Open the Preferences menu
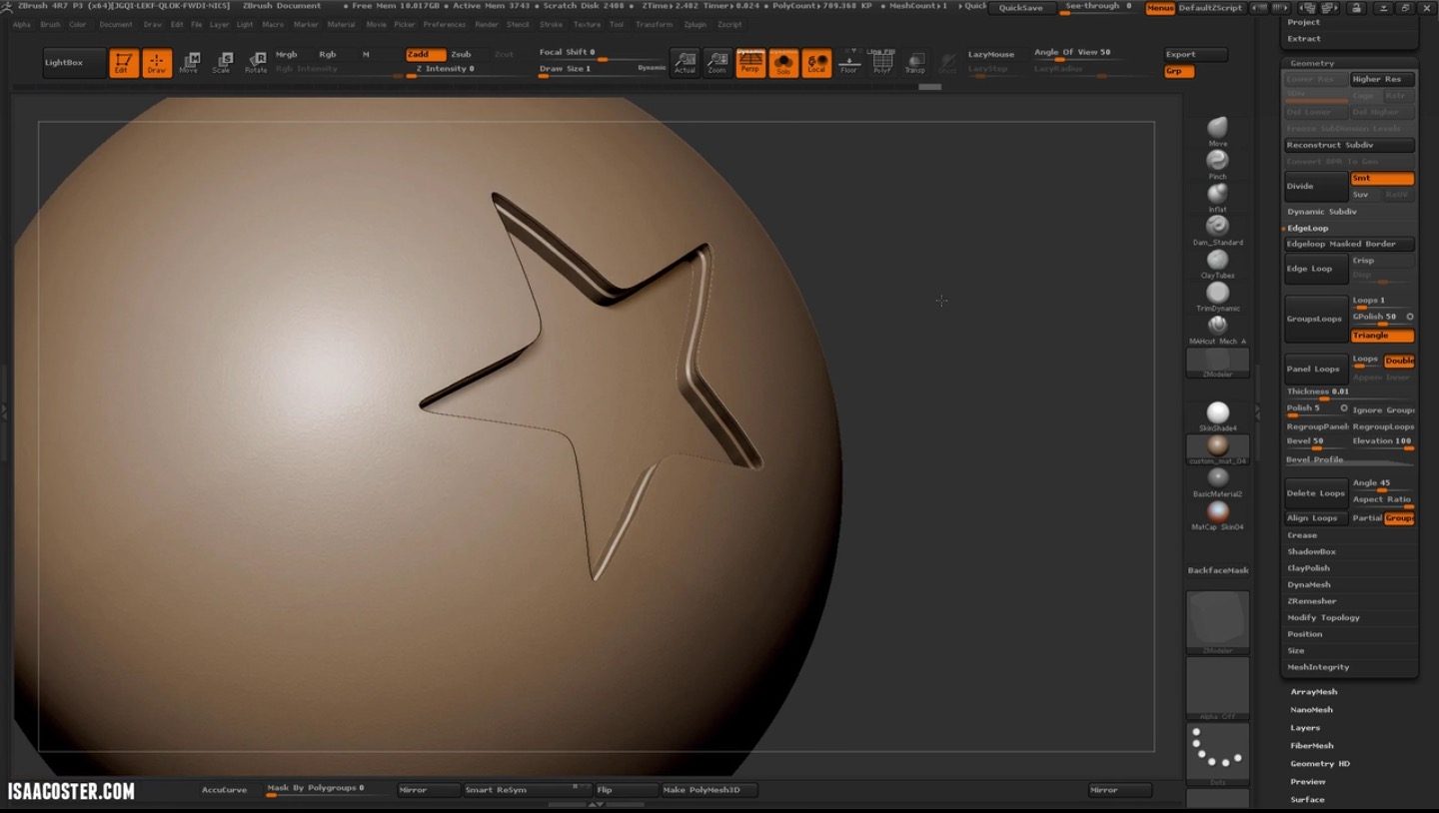Screen dimensions: 1439x813 [x=444, y=24]
